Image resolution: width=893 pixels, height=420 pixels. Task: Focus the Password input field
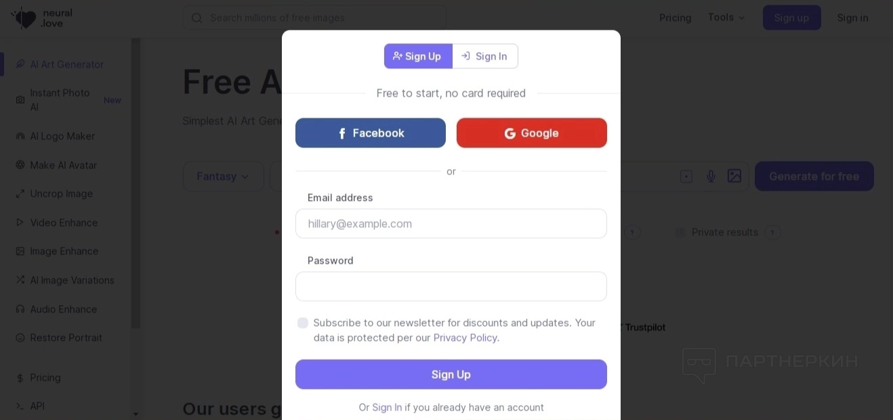(x=451, y=287)
